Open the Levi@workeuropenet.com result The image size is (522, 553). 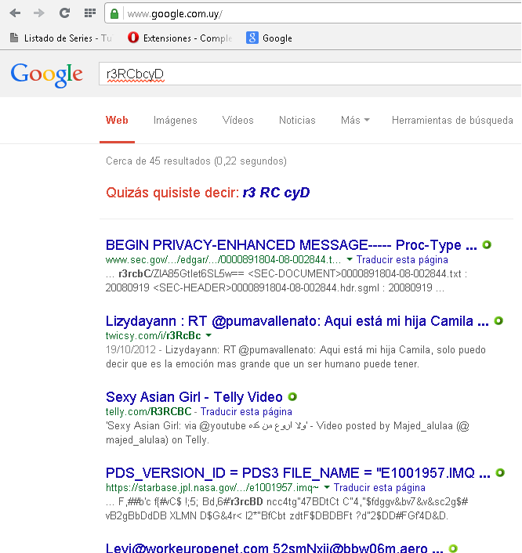(274, 548)
